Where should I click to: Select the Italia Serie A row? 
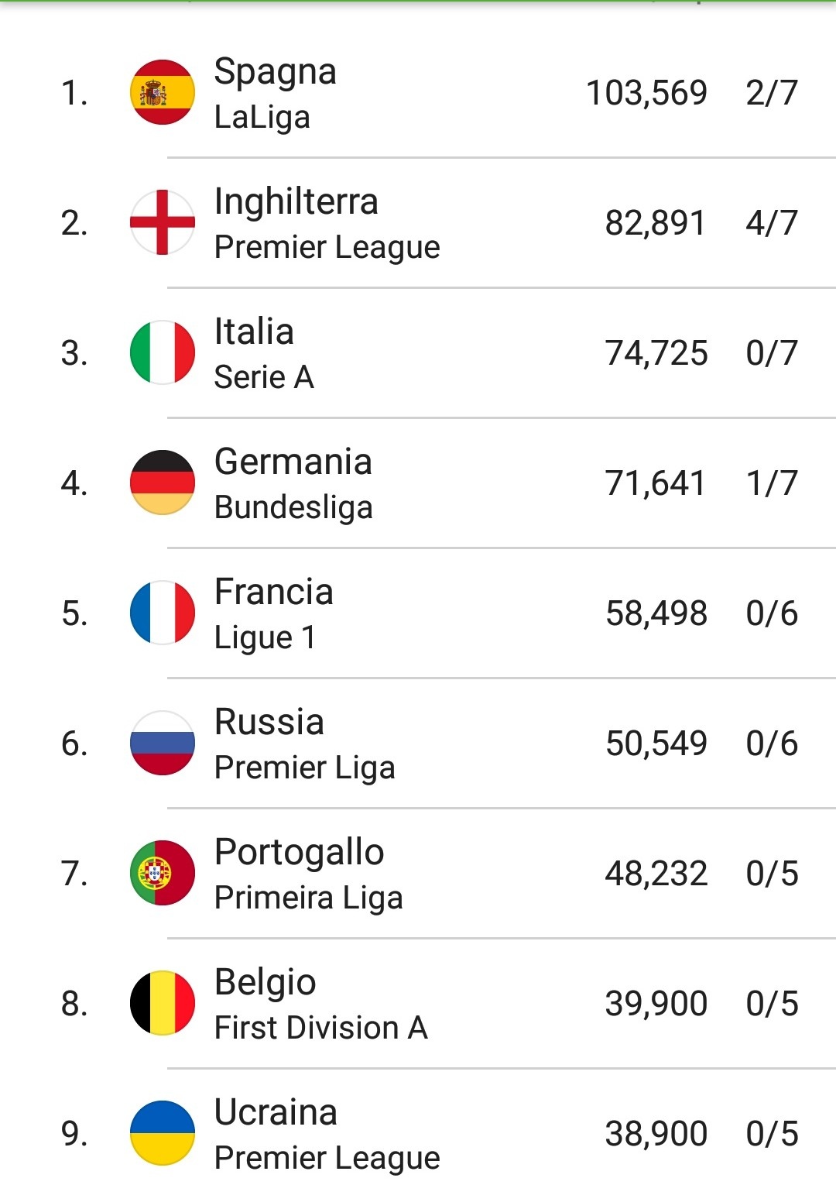(418, 353)
